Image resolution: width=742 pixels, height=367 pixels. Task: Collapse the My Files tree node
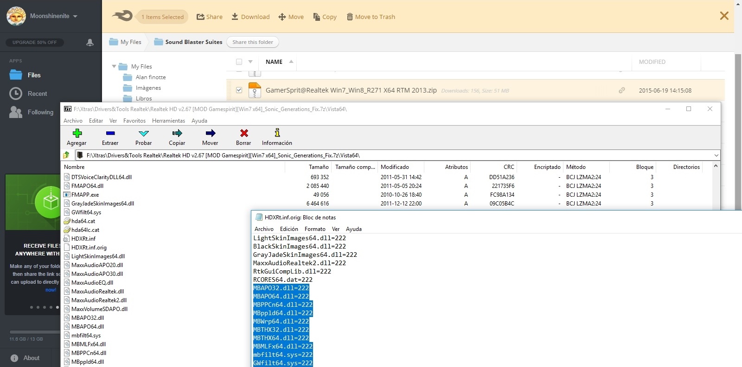coord(114,67)
